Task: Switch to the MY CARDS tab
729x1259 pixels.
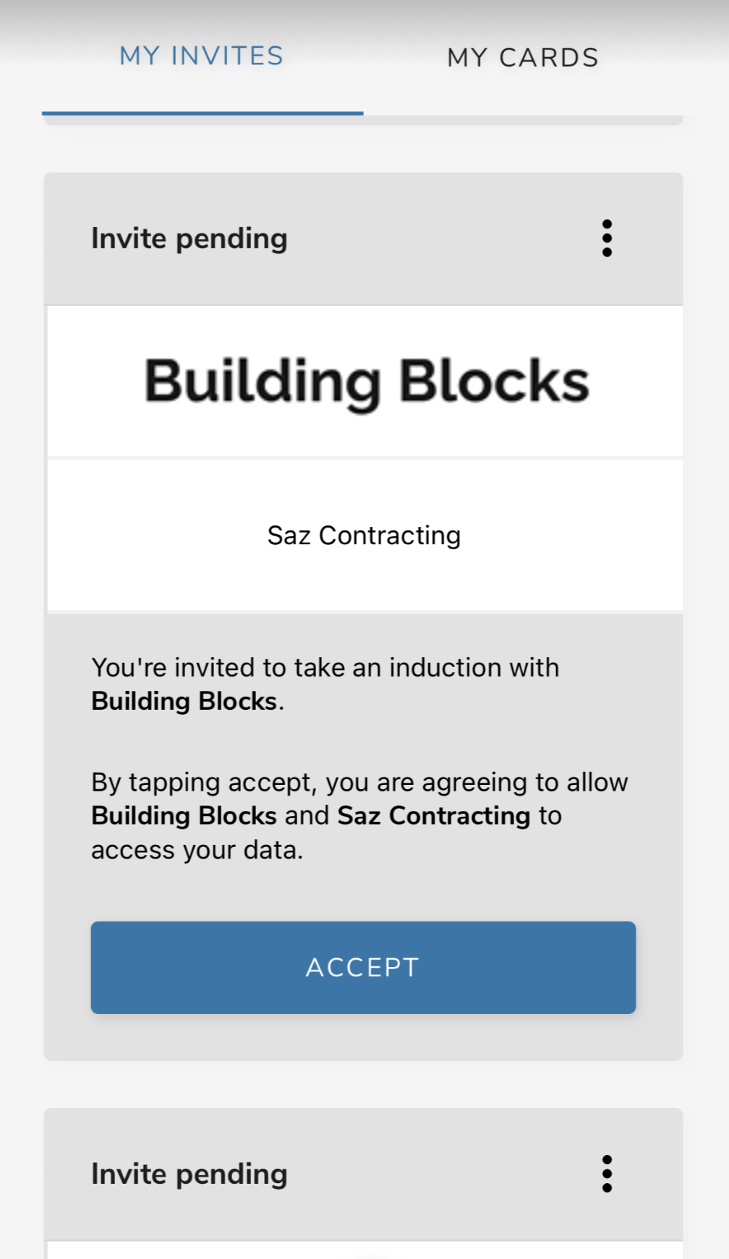Action: click(523, 58)
